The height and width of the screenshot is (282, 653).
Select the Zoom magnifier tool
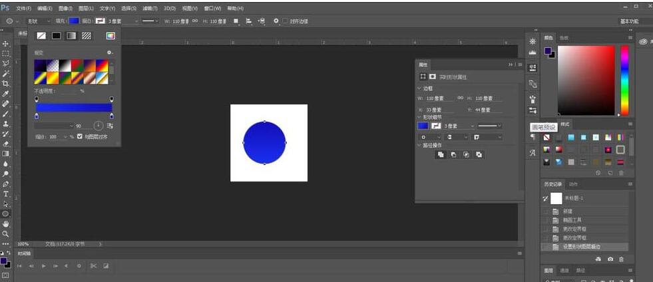(x=5, y=233)
